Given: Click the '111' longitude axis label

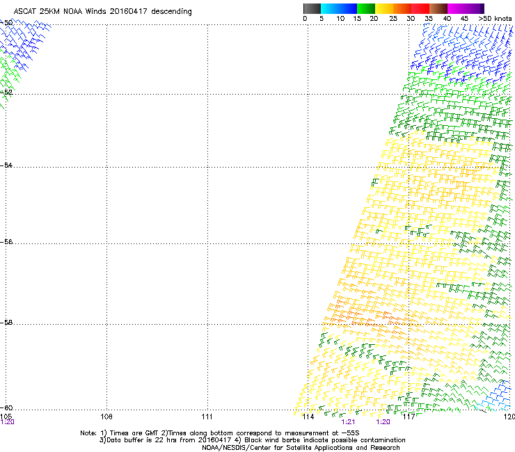Looking at the screenshot, I should (207, 417).
